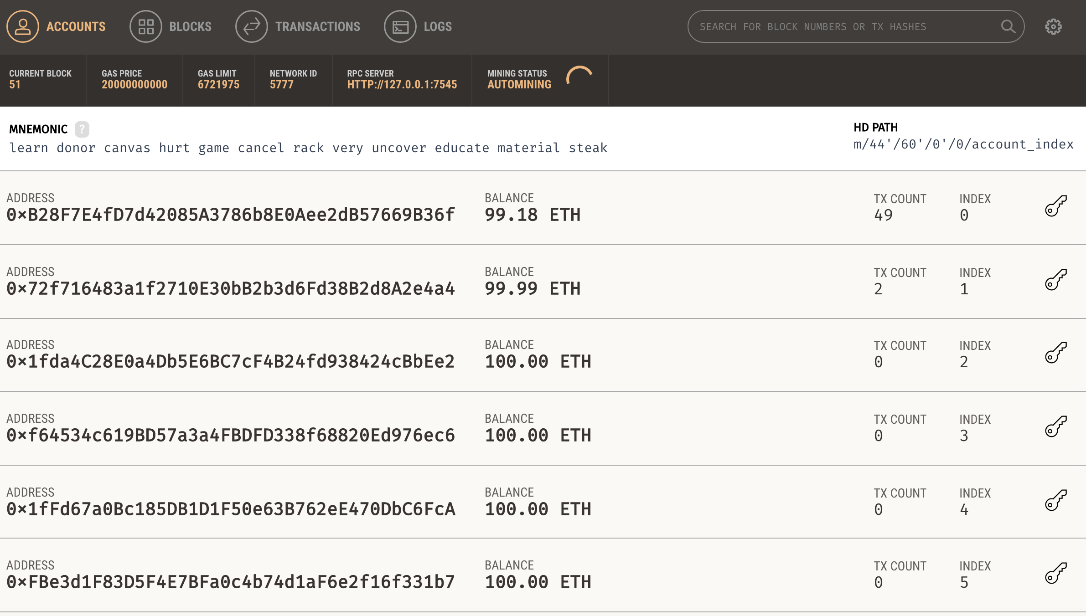Click the mnemonic phrase text

tap(308, 148)
